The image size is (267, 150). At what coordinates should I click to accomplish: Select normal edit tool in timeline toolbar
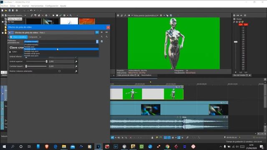pos(113,137)
